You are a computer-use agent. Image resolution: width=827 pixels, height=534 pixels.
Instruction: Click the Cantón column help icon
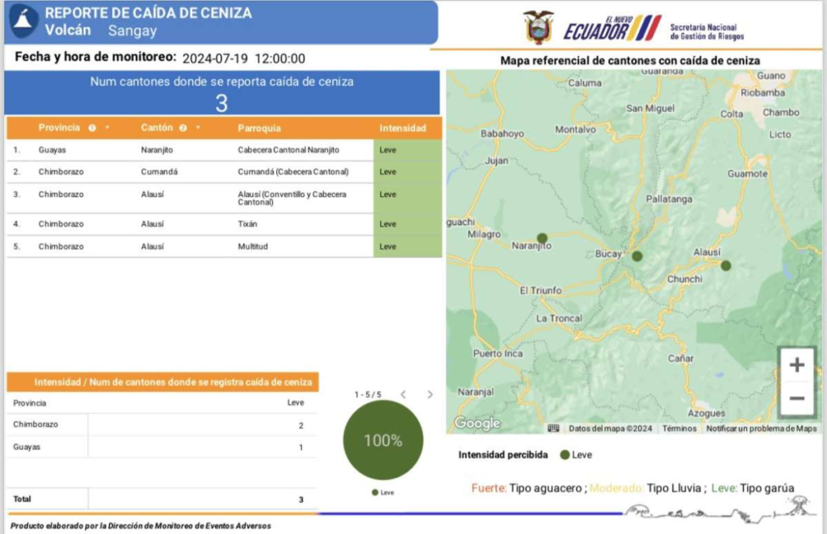183,128
